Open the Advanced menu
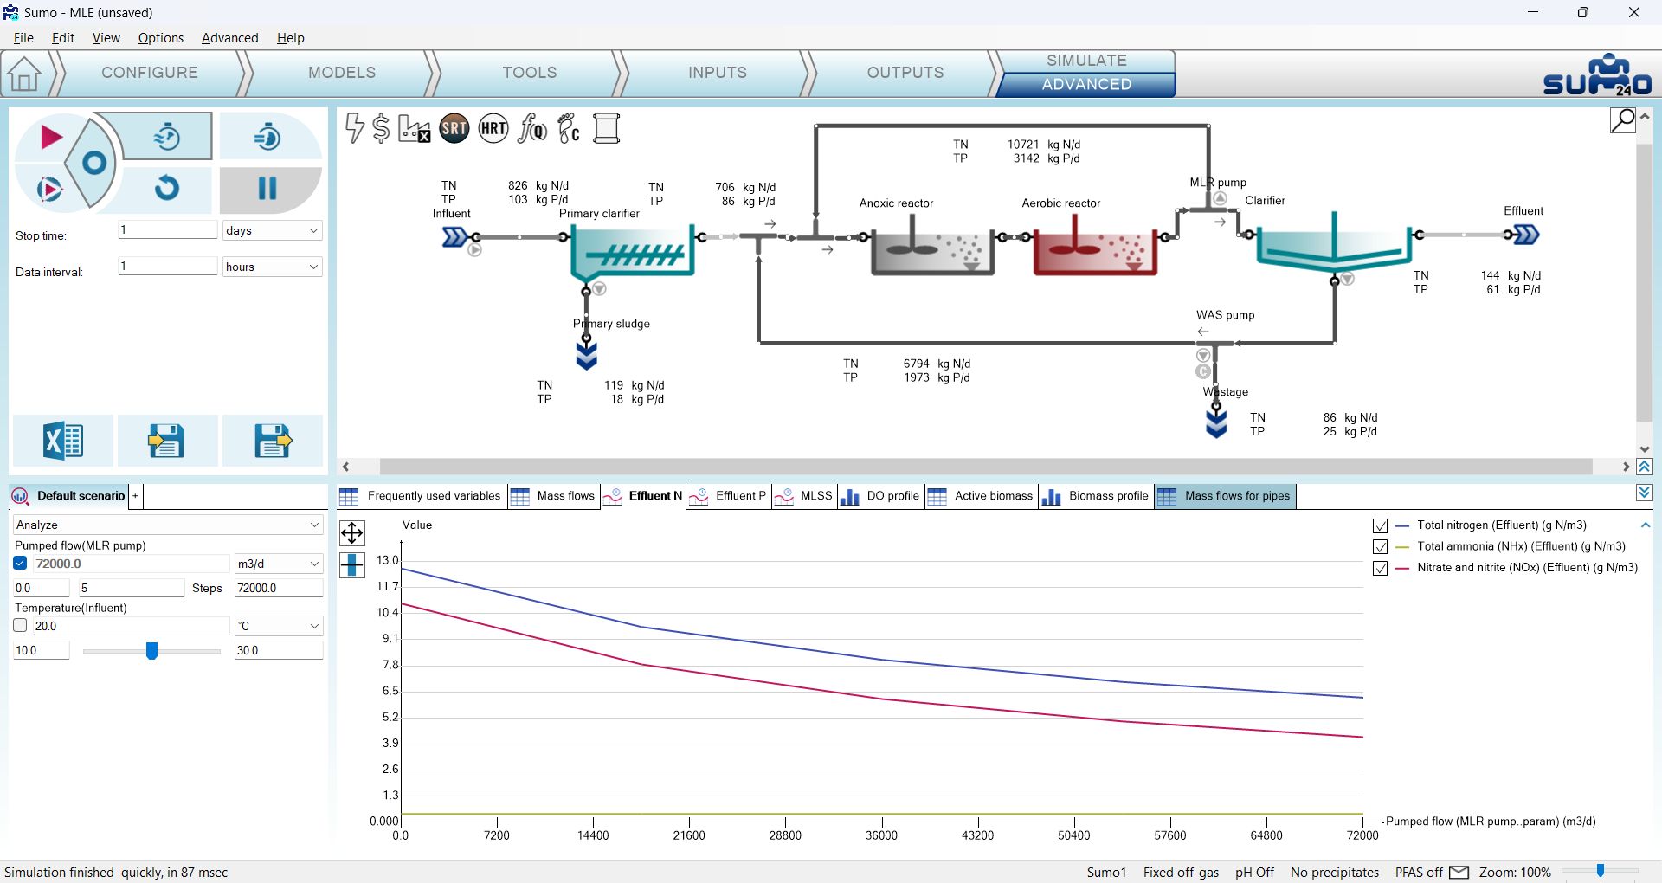This screenshot has width=1662, height=883. [230, 38]
